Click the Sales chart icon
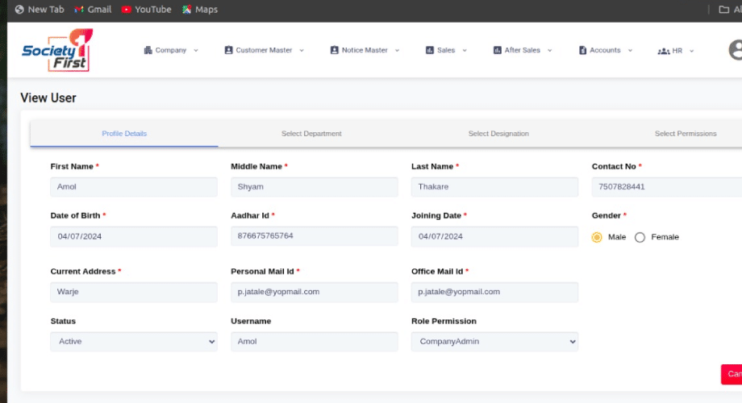 pyautogui.click(x=430, y=50)
